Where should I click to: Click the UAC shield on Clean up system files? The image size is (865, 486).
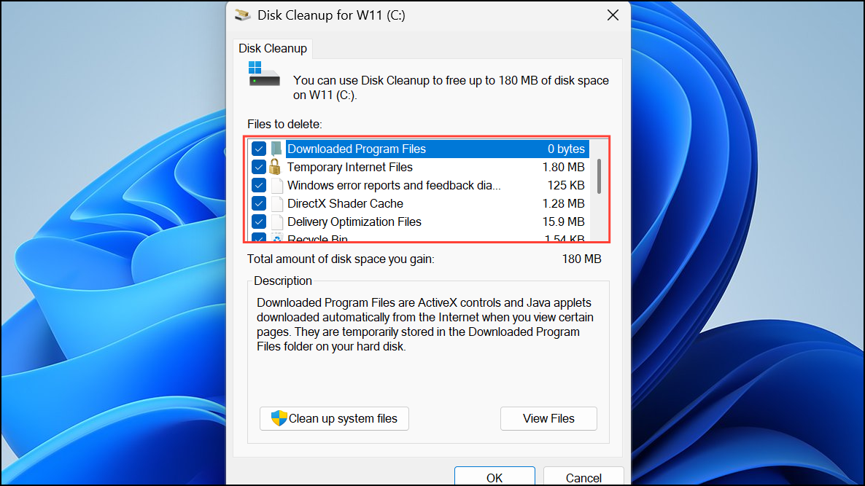[276, 418]
